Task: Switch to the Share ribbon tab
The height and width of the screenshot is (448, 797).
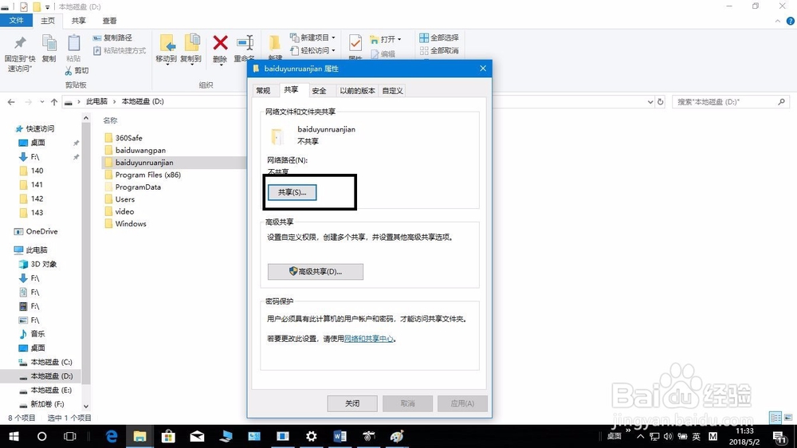Action: coord(78,21)
